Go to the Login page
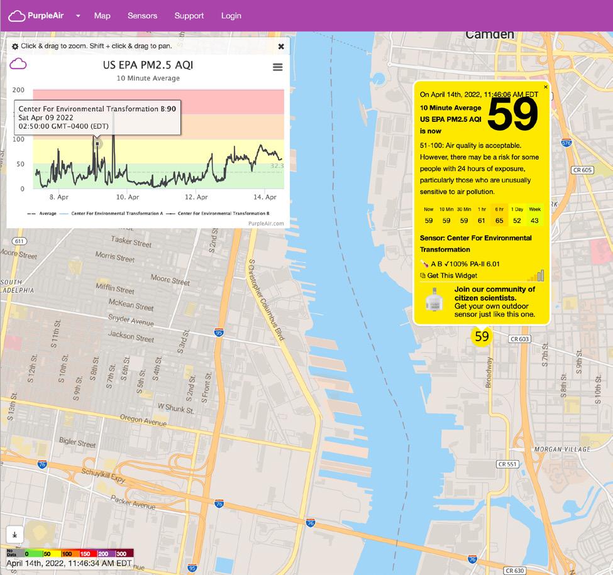Screen dimensions: 613x575 point(231,16)
